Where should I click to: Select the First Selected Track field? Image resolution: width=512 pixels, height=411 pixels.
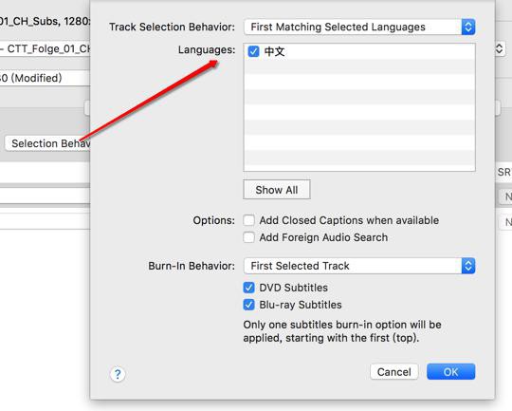359,266
